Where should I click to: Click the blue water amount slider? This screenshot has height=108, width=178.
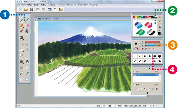pyautogui.click(x=152, y=45)
